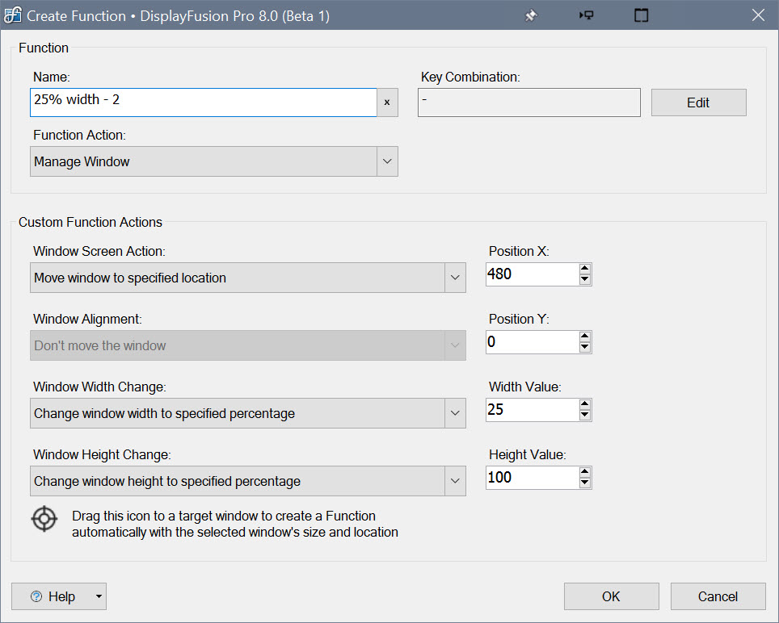Clear the Name field with x button
This screenshot has height=623, width=779.
387,102
